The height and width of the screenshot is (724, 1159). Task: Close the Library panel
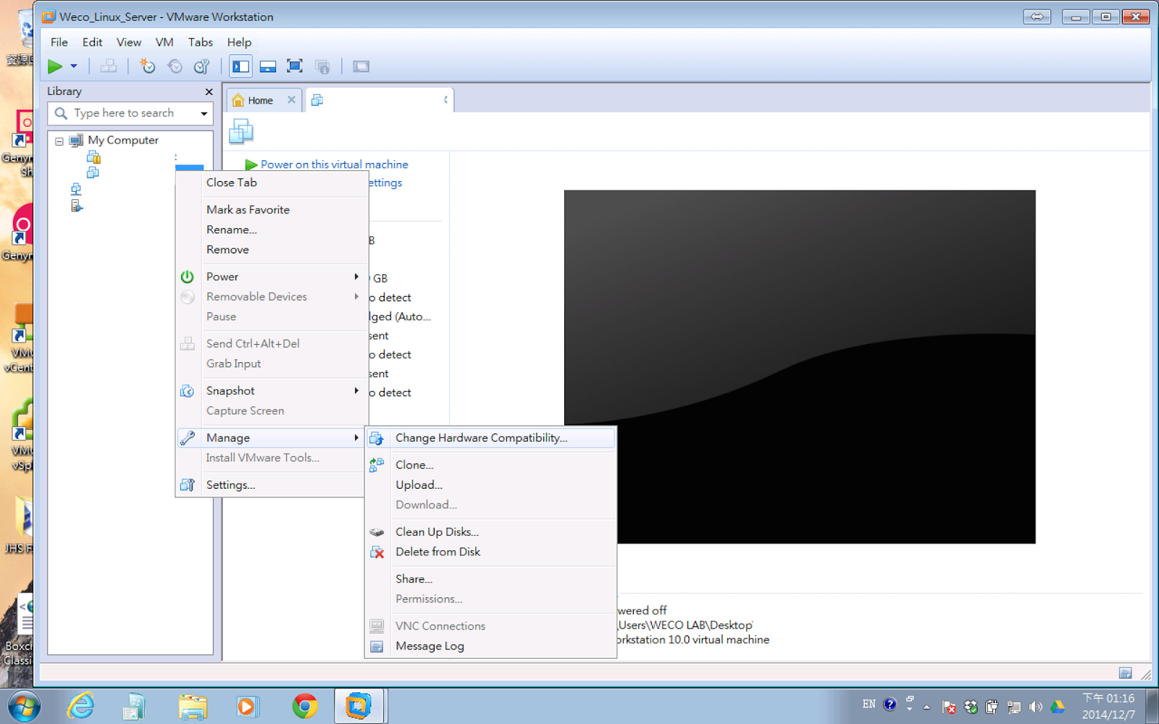(209, 92)
